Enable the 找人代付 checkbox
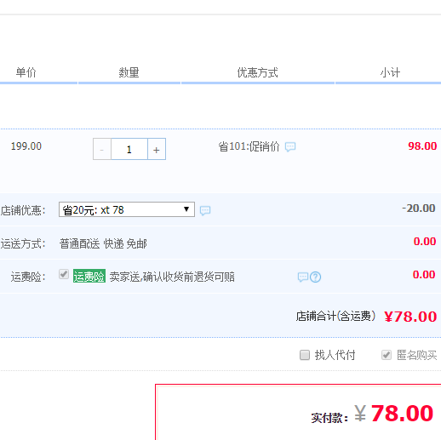Screen dimensions: 441x440 pos(305,355)
